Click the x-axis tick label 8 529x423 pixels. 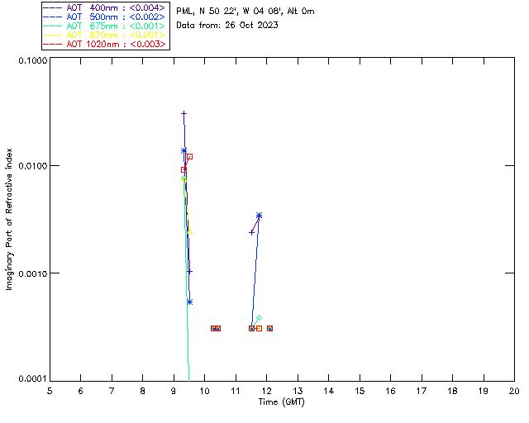[x=143, y=391]
